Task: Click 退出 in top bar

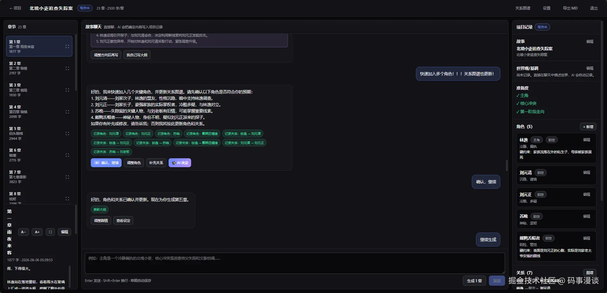Action: [x=594, y=8]
